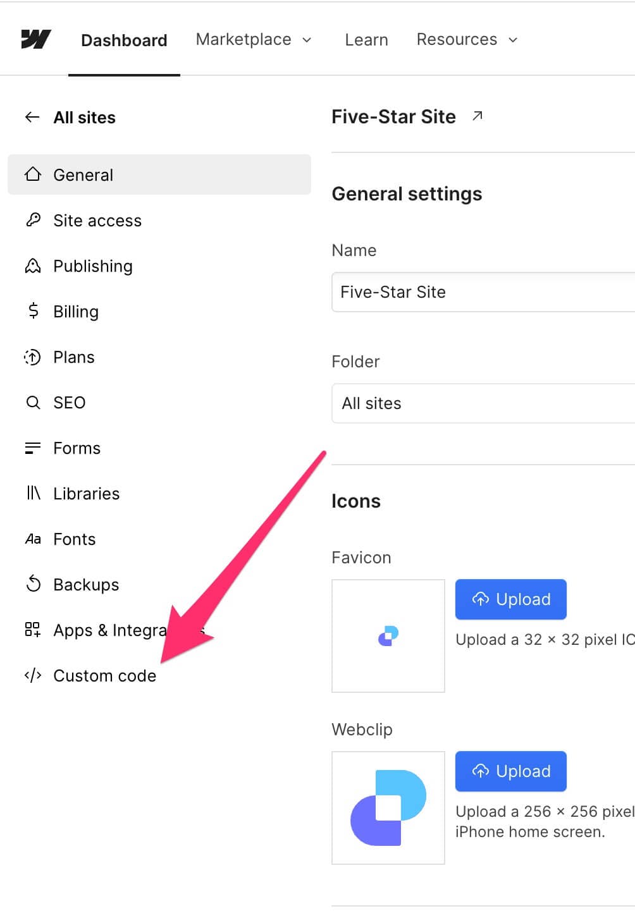
Task: Click the General home icon
Action: [x=33, y=174]
